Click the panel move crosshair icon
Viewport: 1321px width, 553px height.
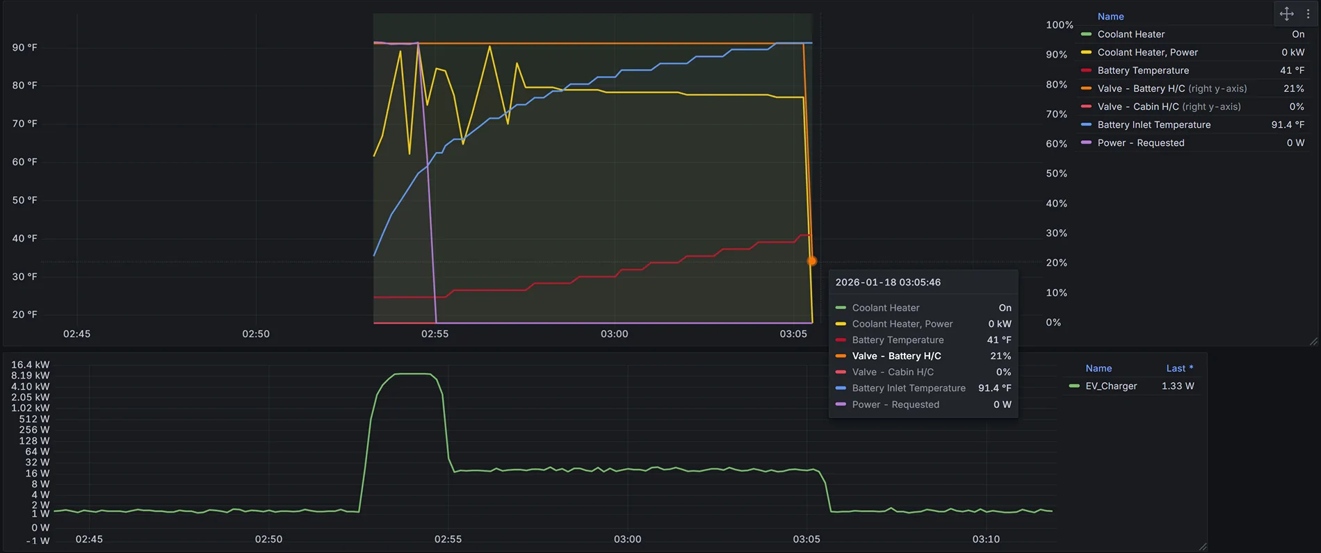[x=1286, y=14]
